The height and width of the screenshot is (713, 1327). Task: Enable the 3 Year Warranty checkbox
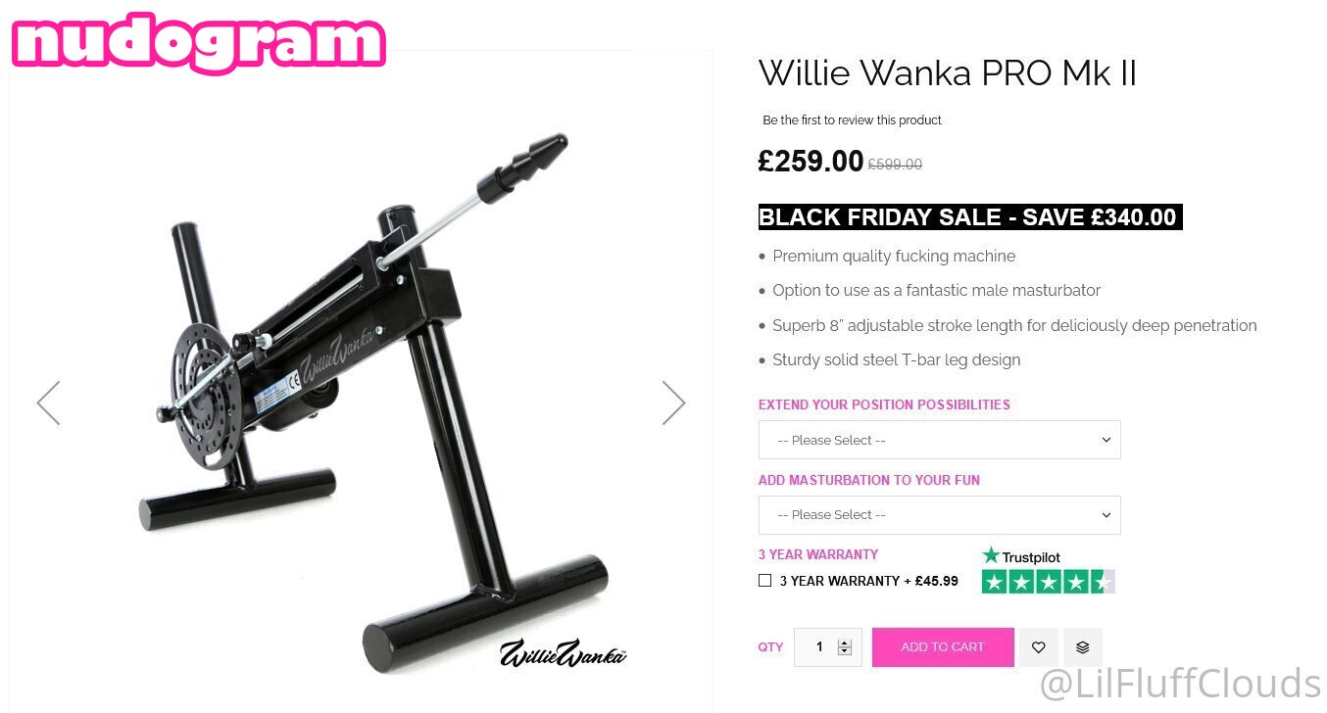[765, 581]
